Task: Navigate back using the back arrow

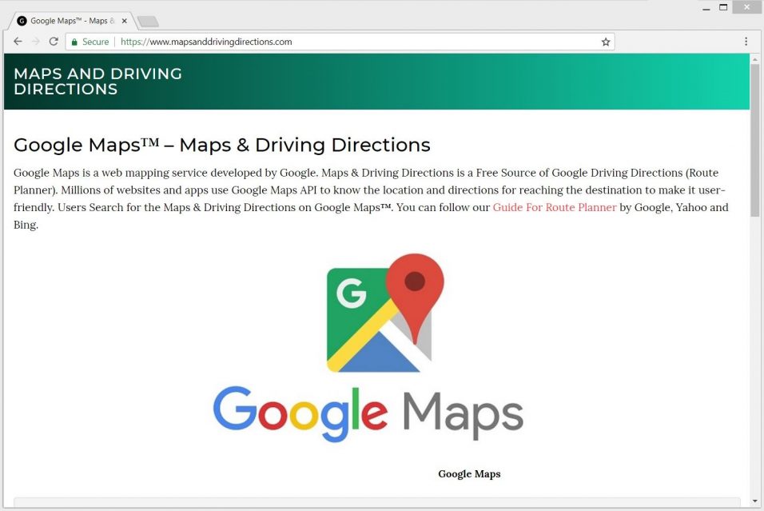Action: [18, 41]
